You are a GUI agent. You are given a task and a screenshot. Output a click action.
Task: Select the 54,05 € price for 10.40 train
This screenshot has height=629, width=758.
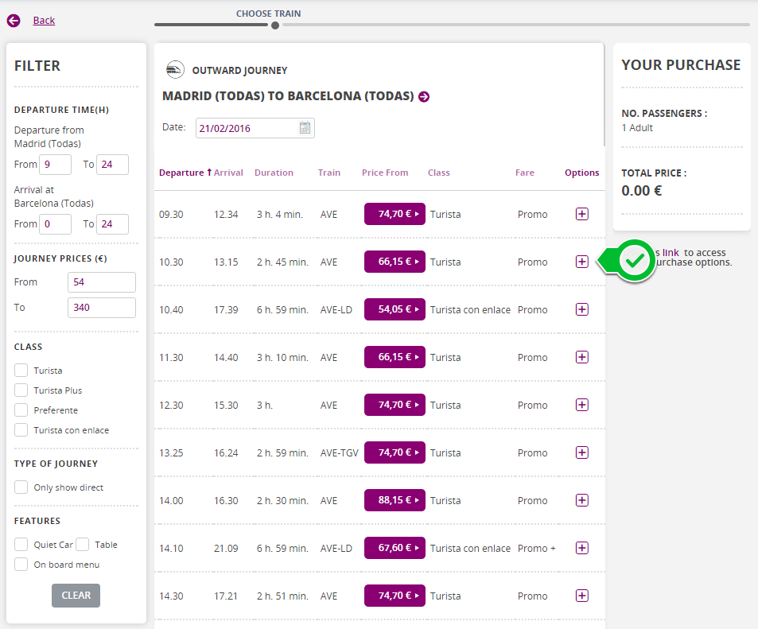[x=395, y=309]
